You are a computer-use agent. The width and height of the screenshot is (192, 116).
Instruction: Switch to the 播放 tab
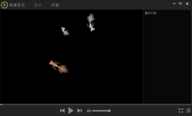tap(38, 5)
